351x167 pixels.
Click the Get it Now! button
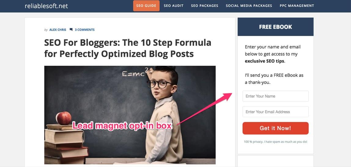(275, 128)
